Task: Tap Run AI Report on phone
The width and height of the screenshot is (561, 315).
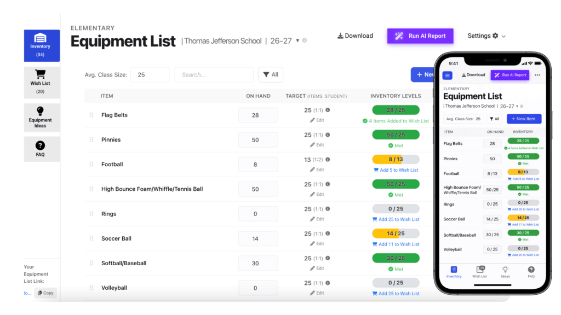Action: click(x=510, y=75)
